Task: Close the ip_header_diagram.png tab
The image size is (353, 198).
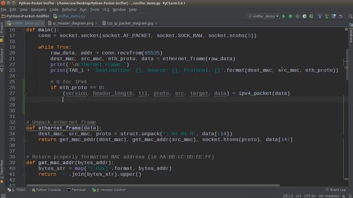Action: 97,23
